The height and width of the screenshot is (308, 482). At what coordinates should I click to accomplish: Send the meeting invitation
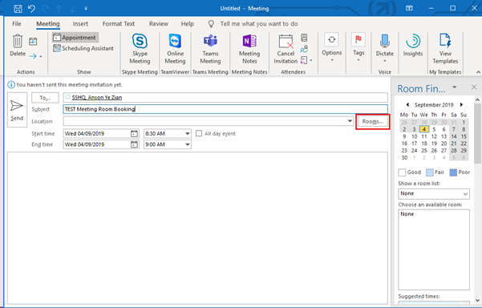17,110
